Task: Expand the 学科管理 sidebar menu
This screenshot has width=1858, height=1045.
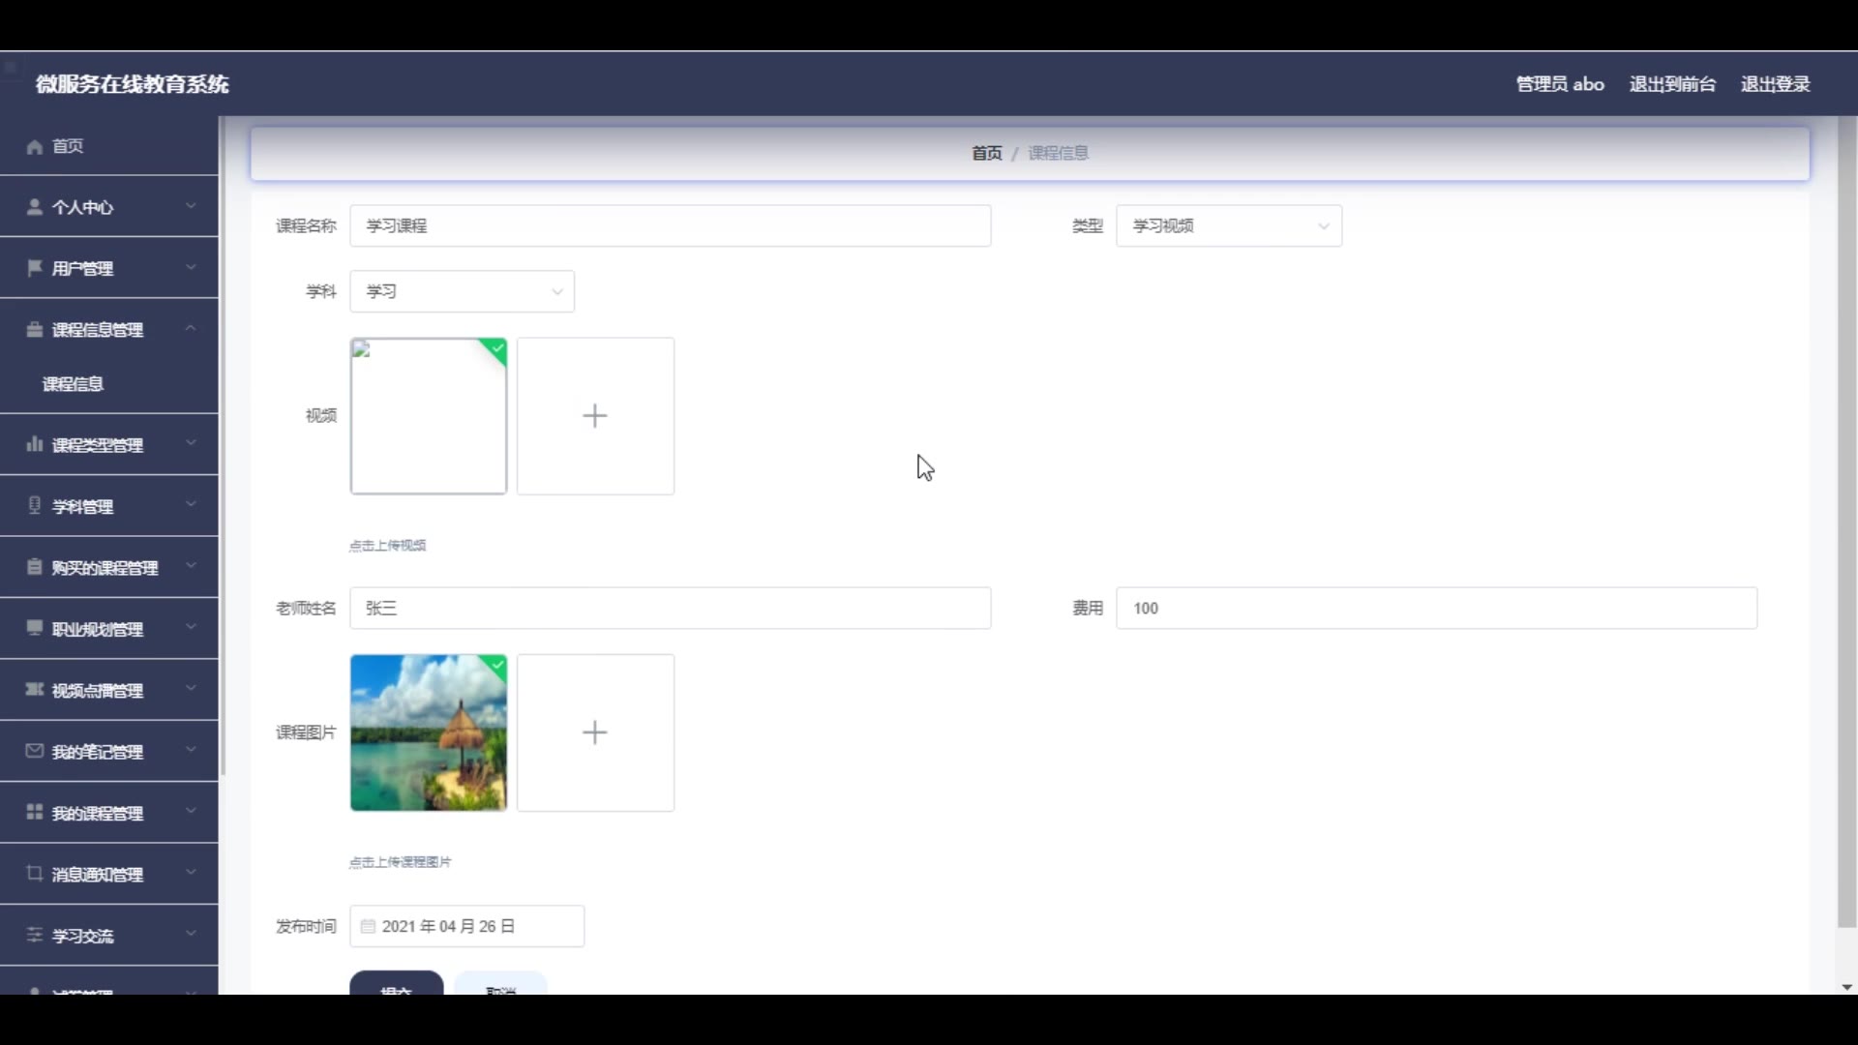Action: pos(108,506)
